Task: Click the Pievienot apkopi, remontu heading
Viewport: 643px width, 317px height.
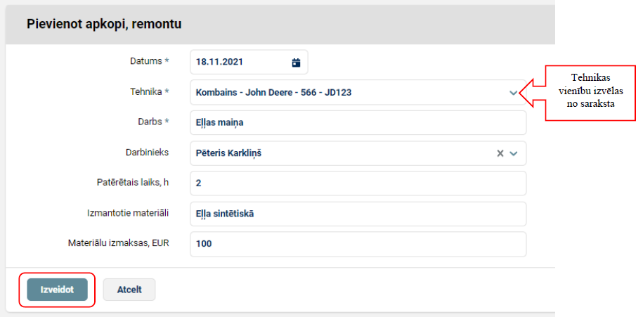Action: coord(104,24)
